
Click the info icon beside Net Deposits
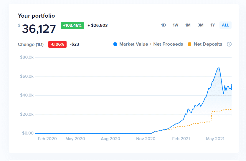(229, 44)
